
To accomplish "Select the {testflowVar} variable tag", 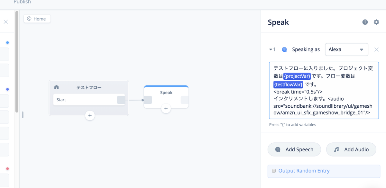I will (x=288, y=85).
